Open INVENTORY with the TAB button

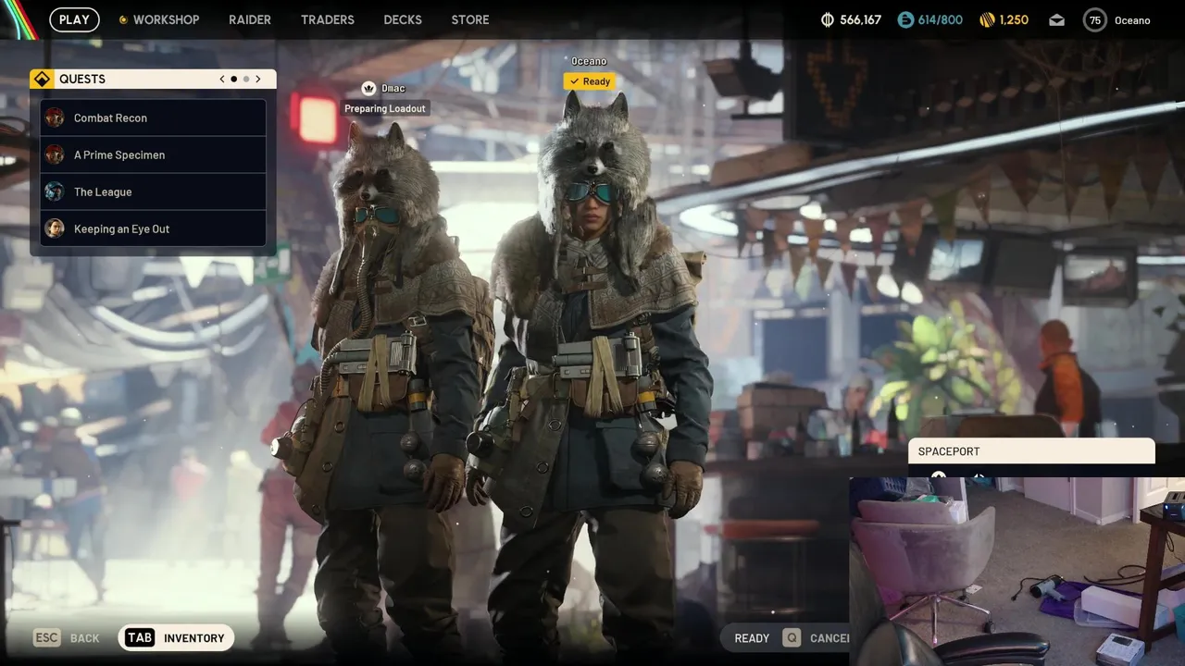pyautogui.click(x=176, y=637)
